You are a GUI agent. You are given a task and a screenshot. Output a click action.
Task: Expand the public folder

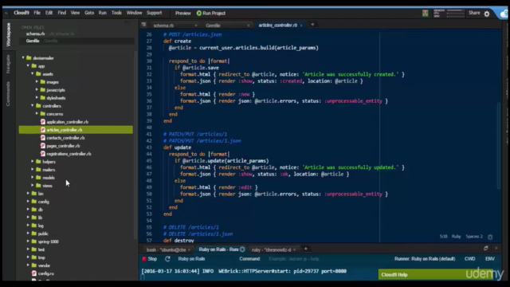(x=28, y=234)
